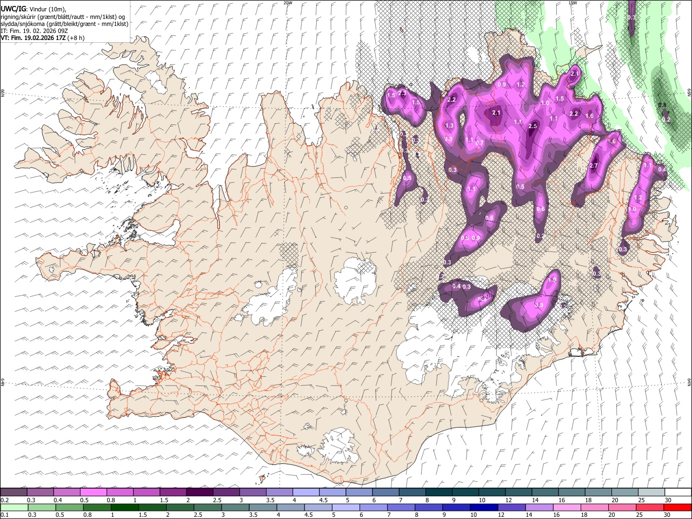Pick the 0.5 swatch in the lower rain legend row
Screen dimensions: 692x519
click(x=69, y=507)
